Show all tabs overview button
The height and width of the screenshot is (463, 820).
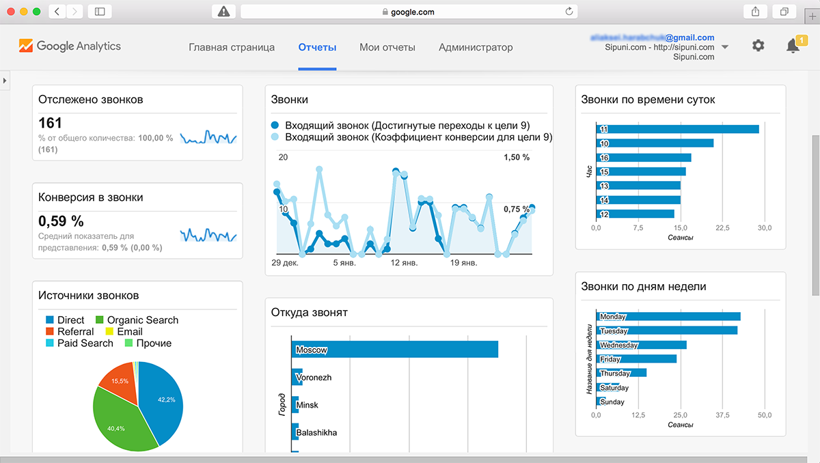coord(784,12)
